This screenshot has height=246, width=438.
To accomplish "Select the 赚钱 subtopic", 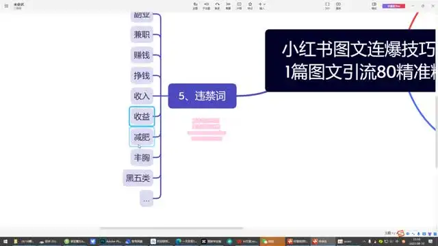I will pos(142,55).
